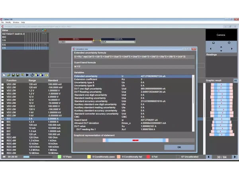The image size is (239, 179).
Task: Click the new procedure file icon
Action: tap(4, 75)
